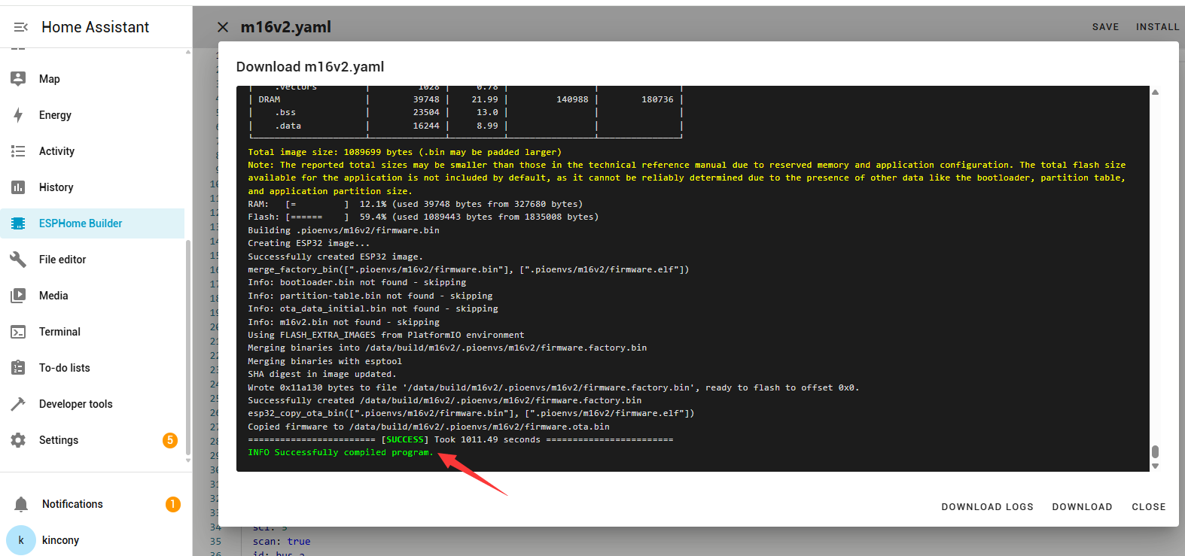Viewport: 1185px width, 556px height.
Task: Open the kincony user profile
Action: click(60, 540)
